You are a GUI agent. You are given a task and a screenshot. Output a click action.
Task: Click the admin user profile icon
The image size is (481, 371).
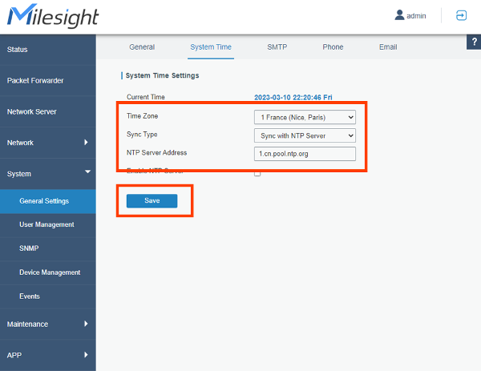400,15
